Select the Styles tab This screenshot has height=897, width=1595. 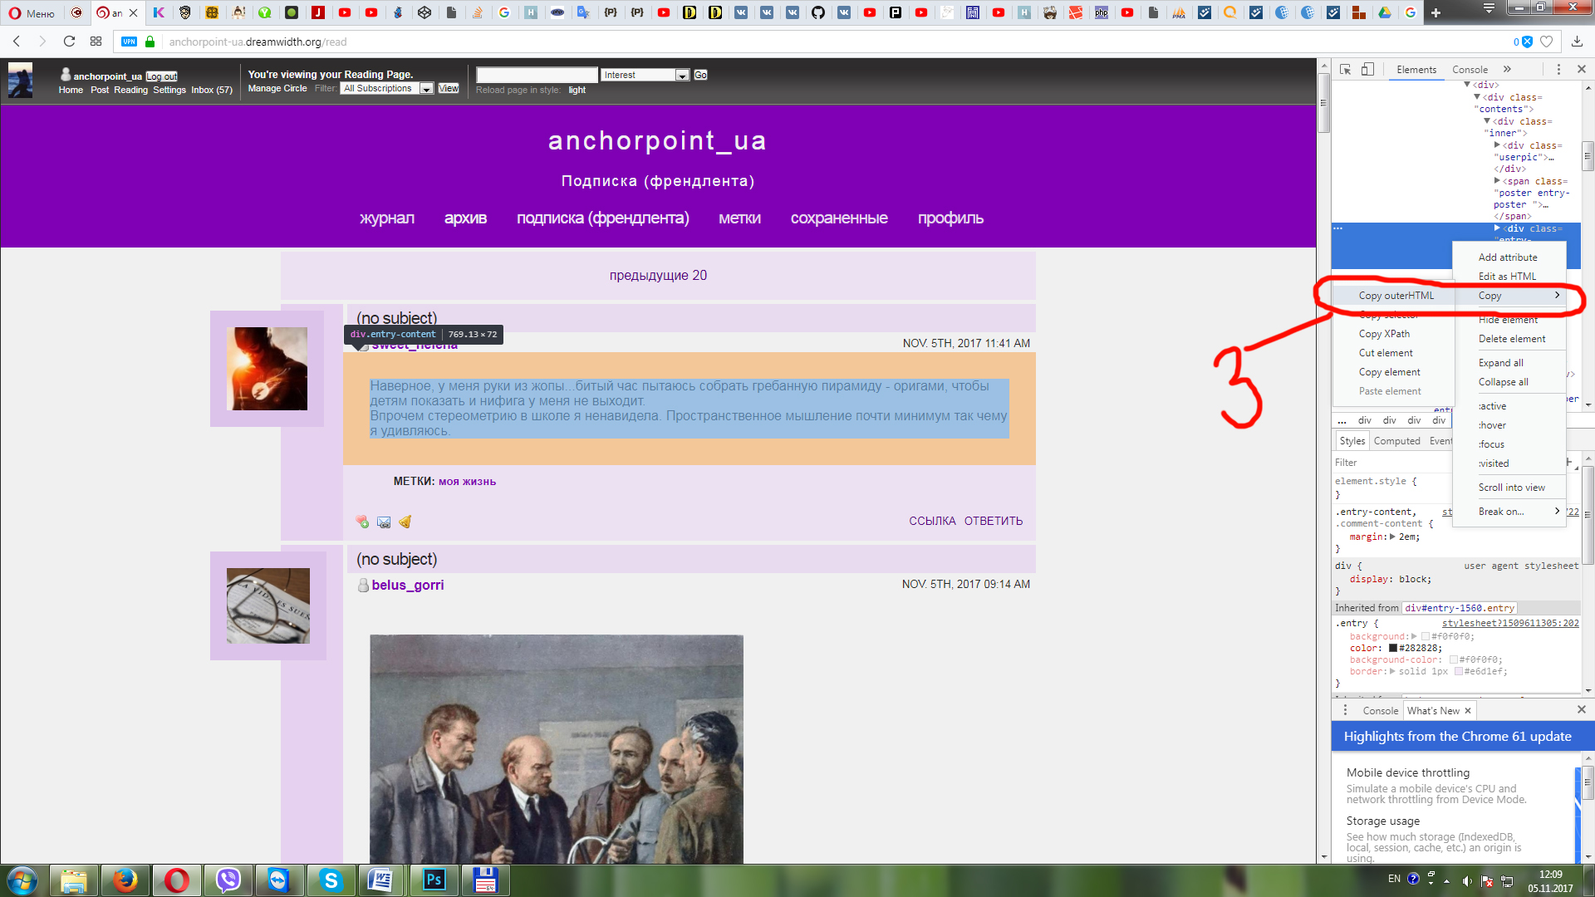(x=1352, y=441)
